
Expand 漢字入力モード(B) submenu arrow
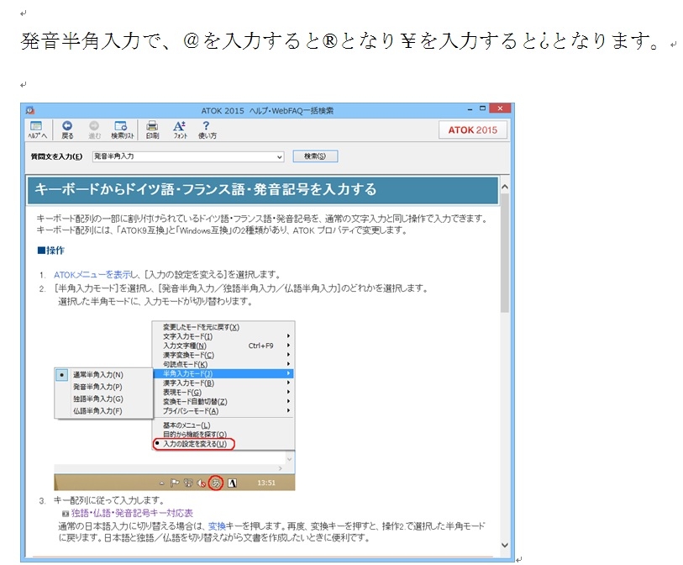coord(288,383)
